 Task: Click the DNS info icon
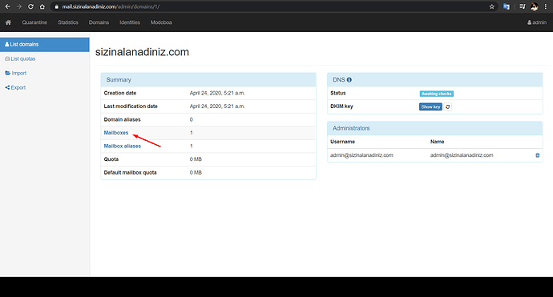point(349,80)
